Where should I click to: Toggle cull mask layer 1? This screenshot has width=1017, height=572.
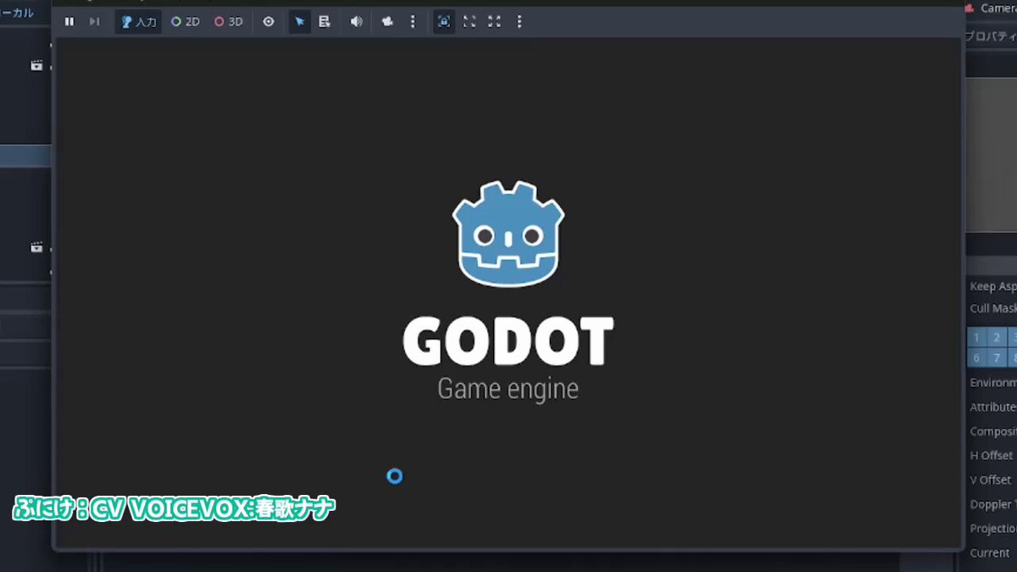[x=976, y=337]
